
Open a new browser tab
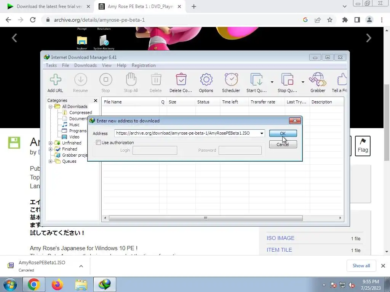[194, 6]
